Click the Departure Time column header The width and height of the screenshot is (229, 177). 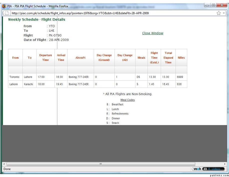point(45,58)
